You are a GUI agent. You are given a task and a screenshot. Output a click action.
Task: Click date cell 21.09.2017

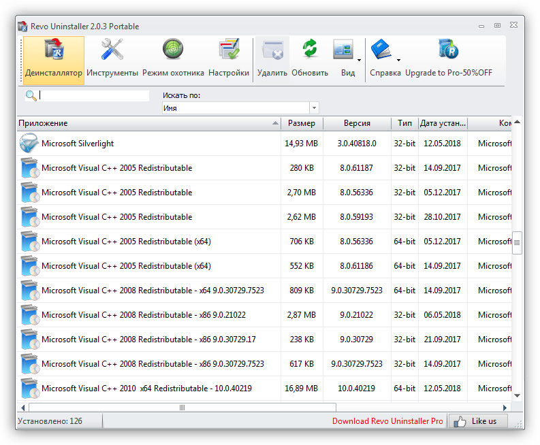click(442, 340)
